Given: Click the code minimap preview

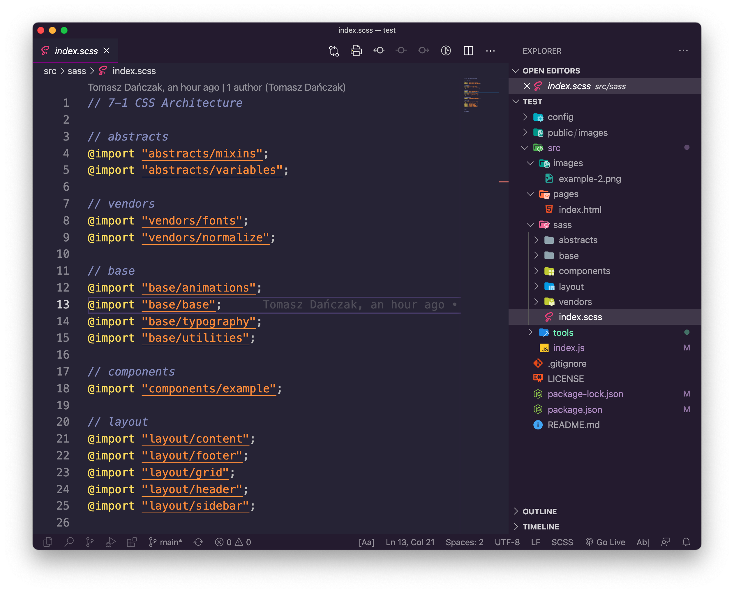Looking at the screenshot, I should click(481, 95).
